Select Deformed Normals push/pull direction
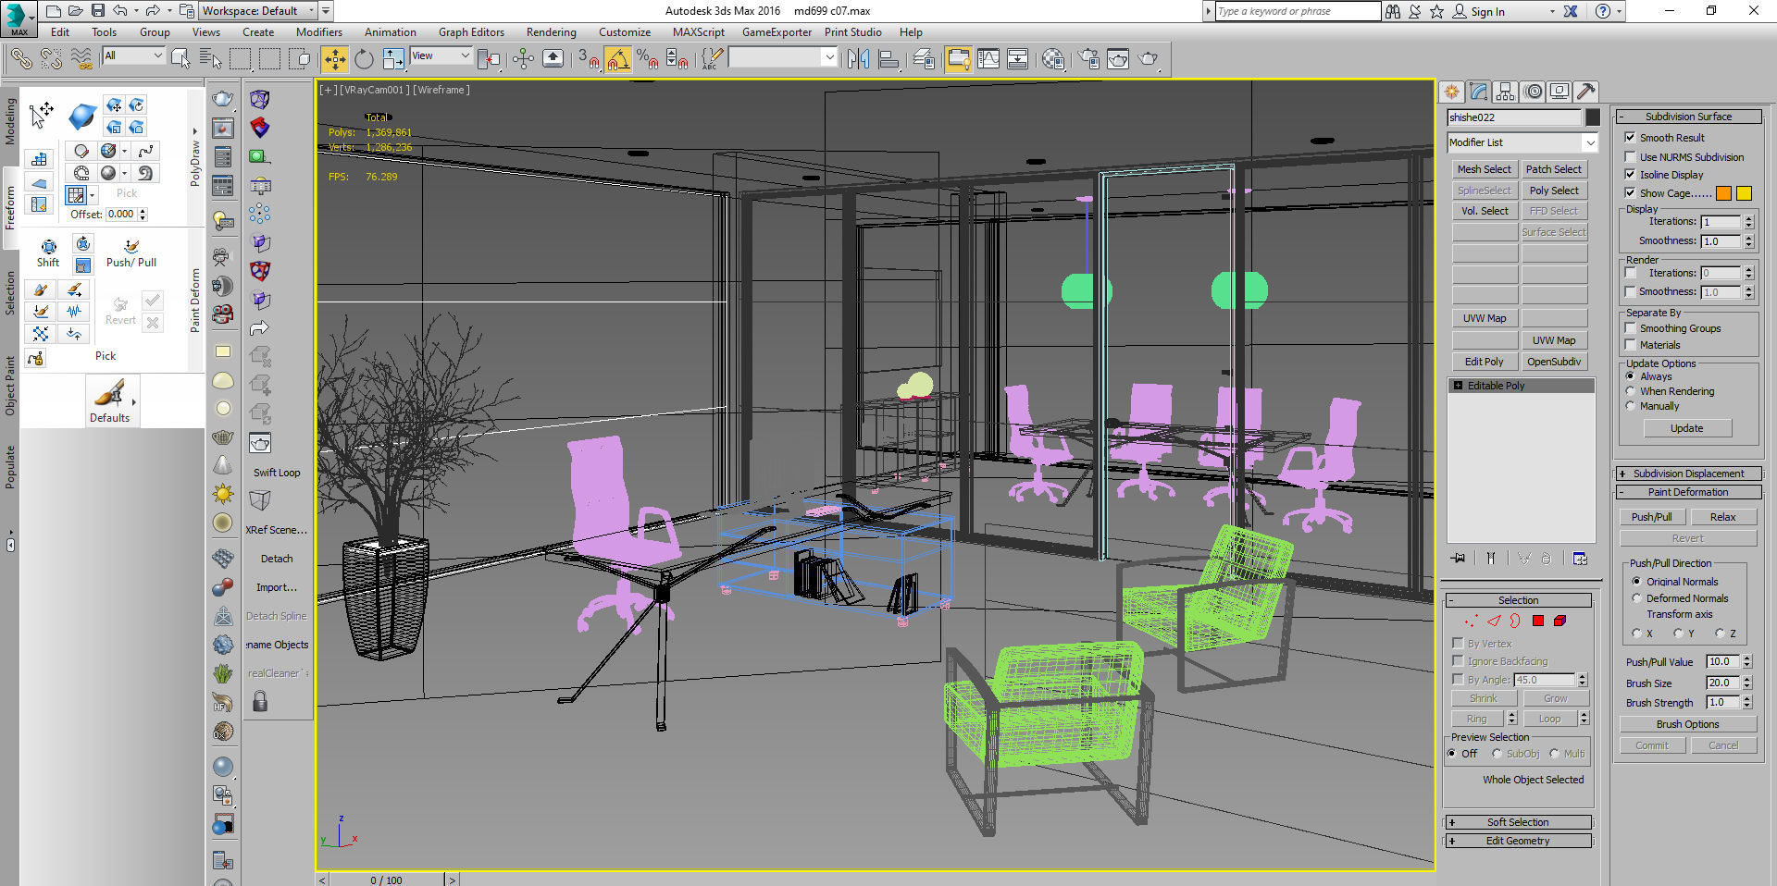Viewport: 1777px width, 886px height. click(x=1636, y=598)
